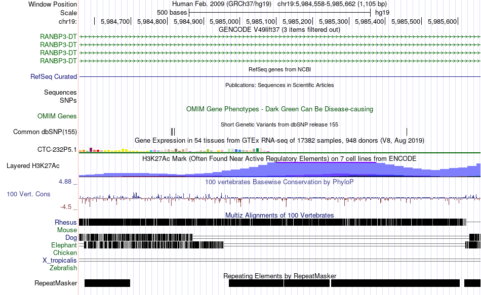This screenshot has height=295, width=481.
Task: Click the 4.88 PhyloP upper scale value
Action: click(x=65, y=182)
